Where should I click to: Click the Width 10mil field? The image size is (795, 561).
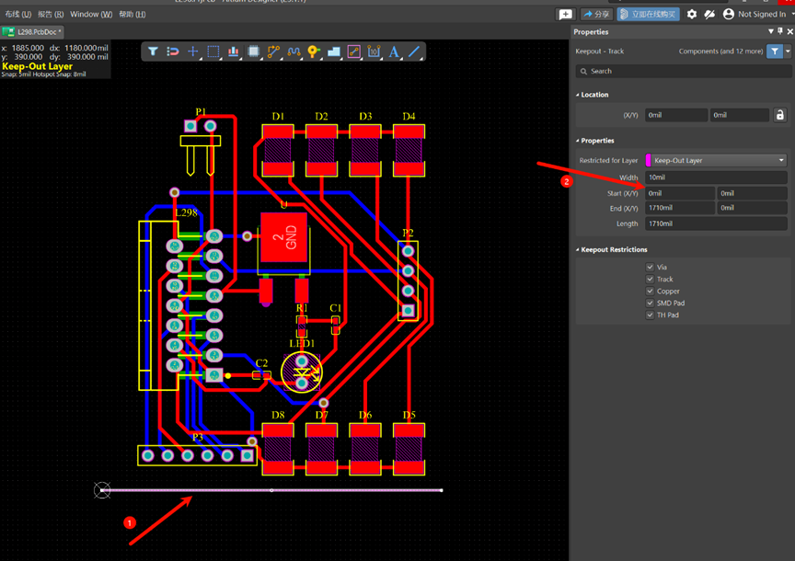[x=716, y=177]
